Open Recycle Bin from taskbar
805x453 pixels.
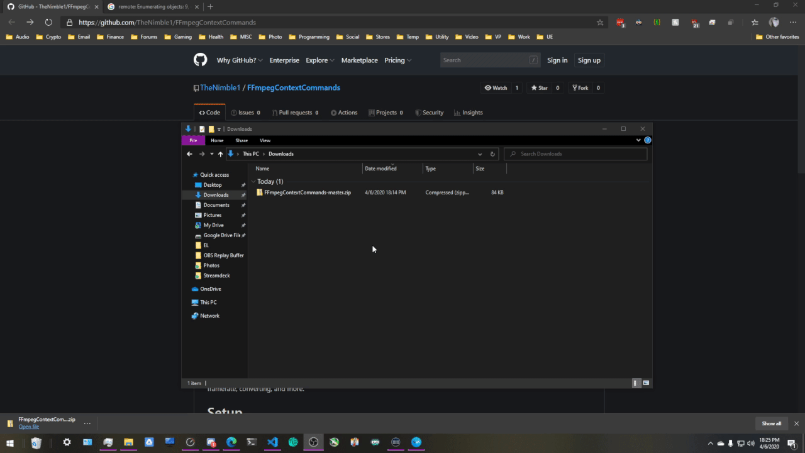click(36, 442)
